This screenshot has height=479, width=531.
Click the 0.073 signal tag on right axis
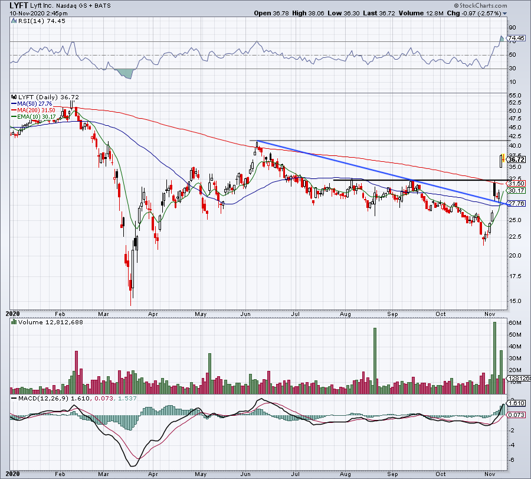tap(516, 415)
